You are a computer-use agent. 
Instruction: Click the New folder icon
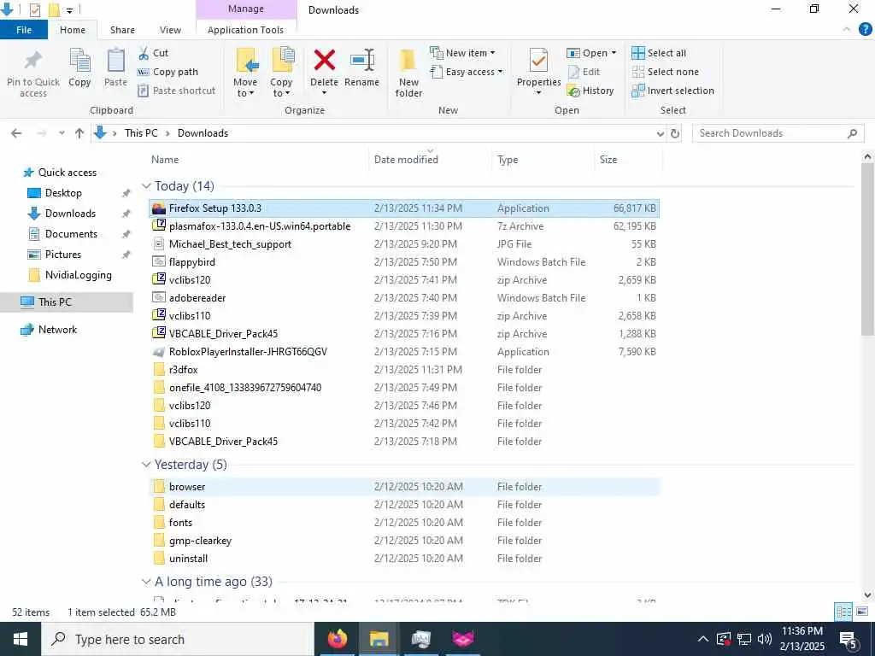pos(408,61)
